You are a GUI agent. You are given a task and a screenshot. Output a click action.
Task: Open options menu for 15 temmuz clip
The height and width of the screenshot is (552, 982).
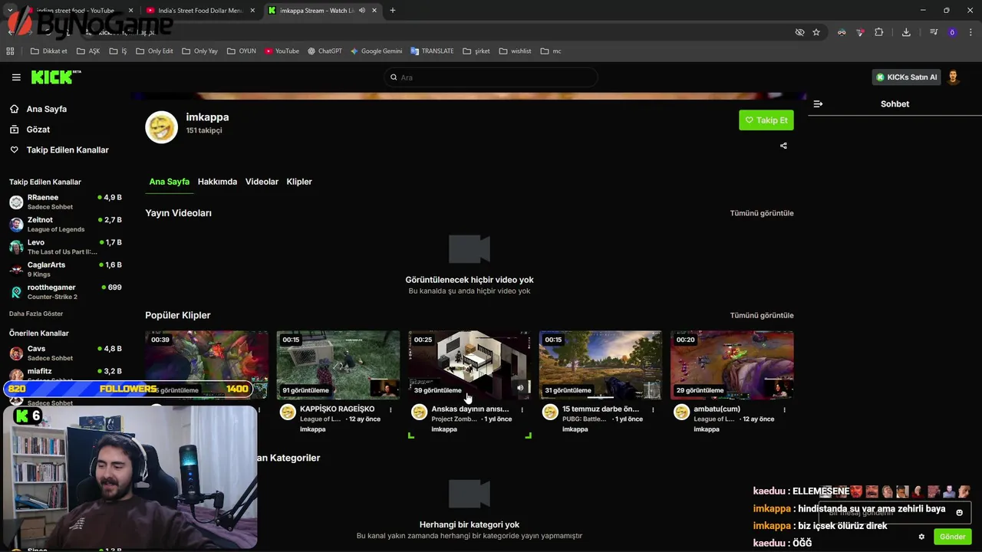click(x=653, y=410)
